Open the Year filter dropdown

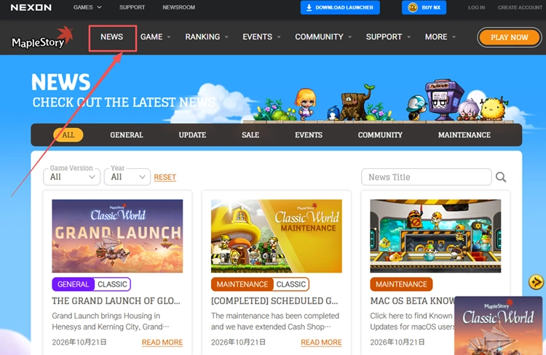[x=127, y=177]
